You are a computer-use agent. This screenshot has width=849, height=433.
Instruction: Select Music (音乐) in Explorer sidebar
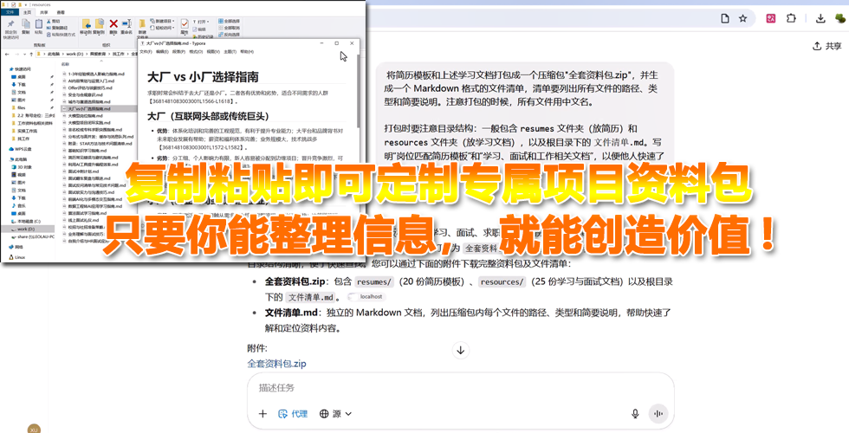[x=19, y=206]
